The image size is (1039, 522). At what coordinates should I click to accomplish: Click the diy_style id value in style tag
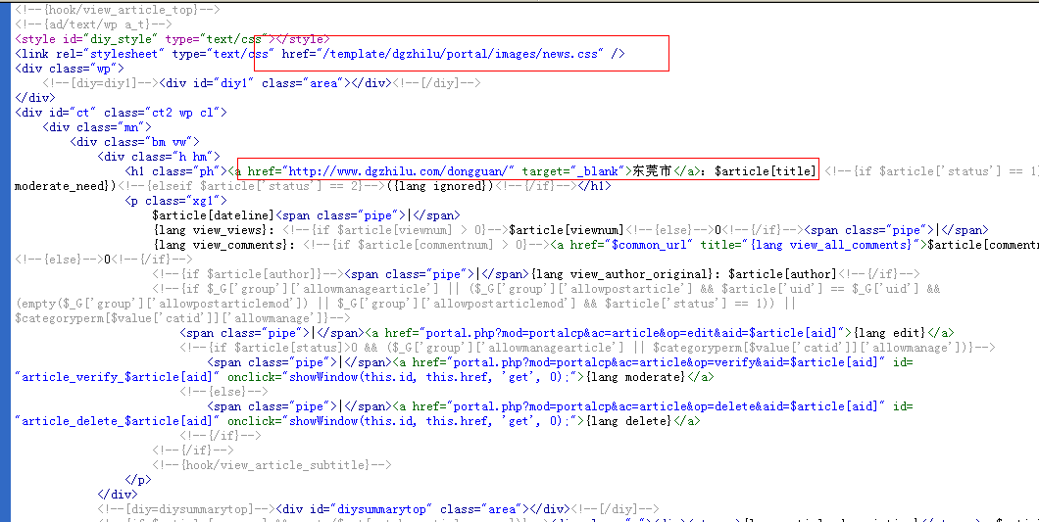pyautogui.click(x=121, y=39)
